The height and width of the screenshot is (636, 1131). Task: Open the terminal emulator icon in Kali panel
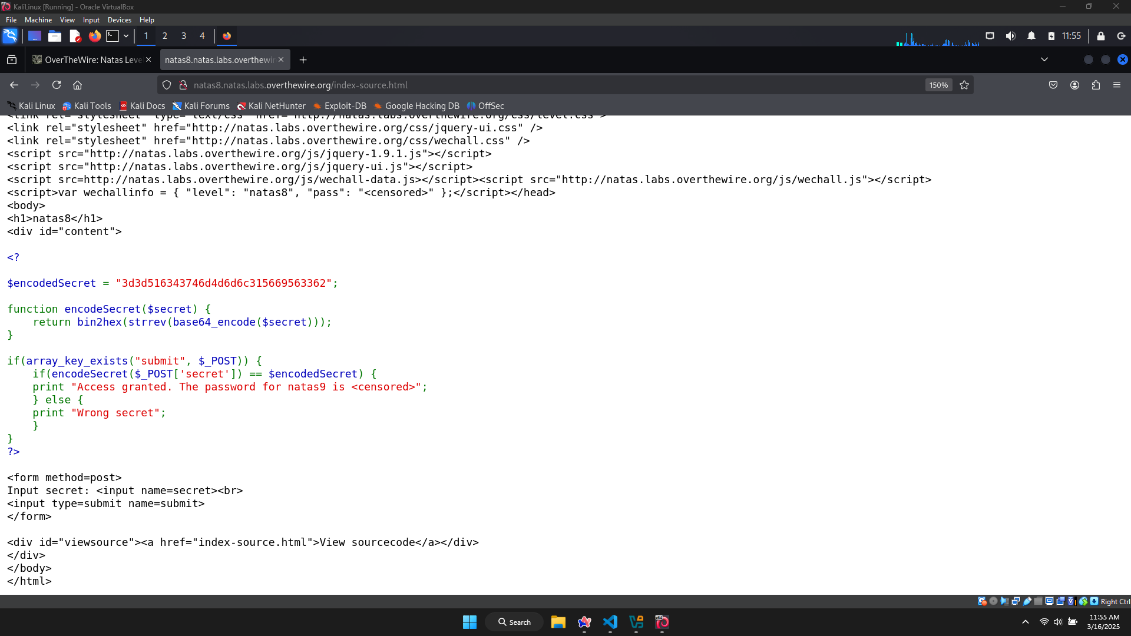coord(113,36)
